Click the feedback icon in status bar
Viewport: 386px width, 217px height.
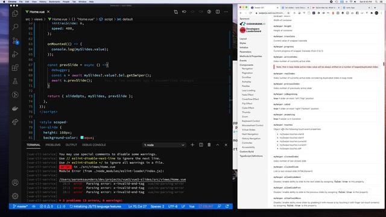[219, 206]
